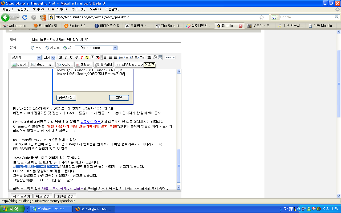The width and height of the screenshot is (341, 213).
Task: Align text to the left
Action: (105, 57)
